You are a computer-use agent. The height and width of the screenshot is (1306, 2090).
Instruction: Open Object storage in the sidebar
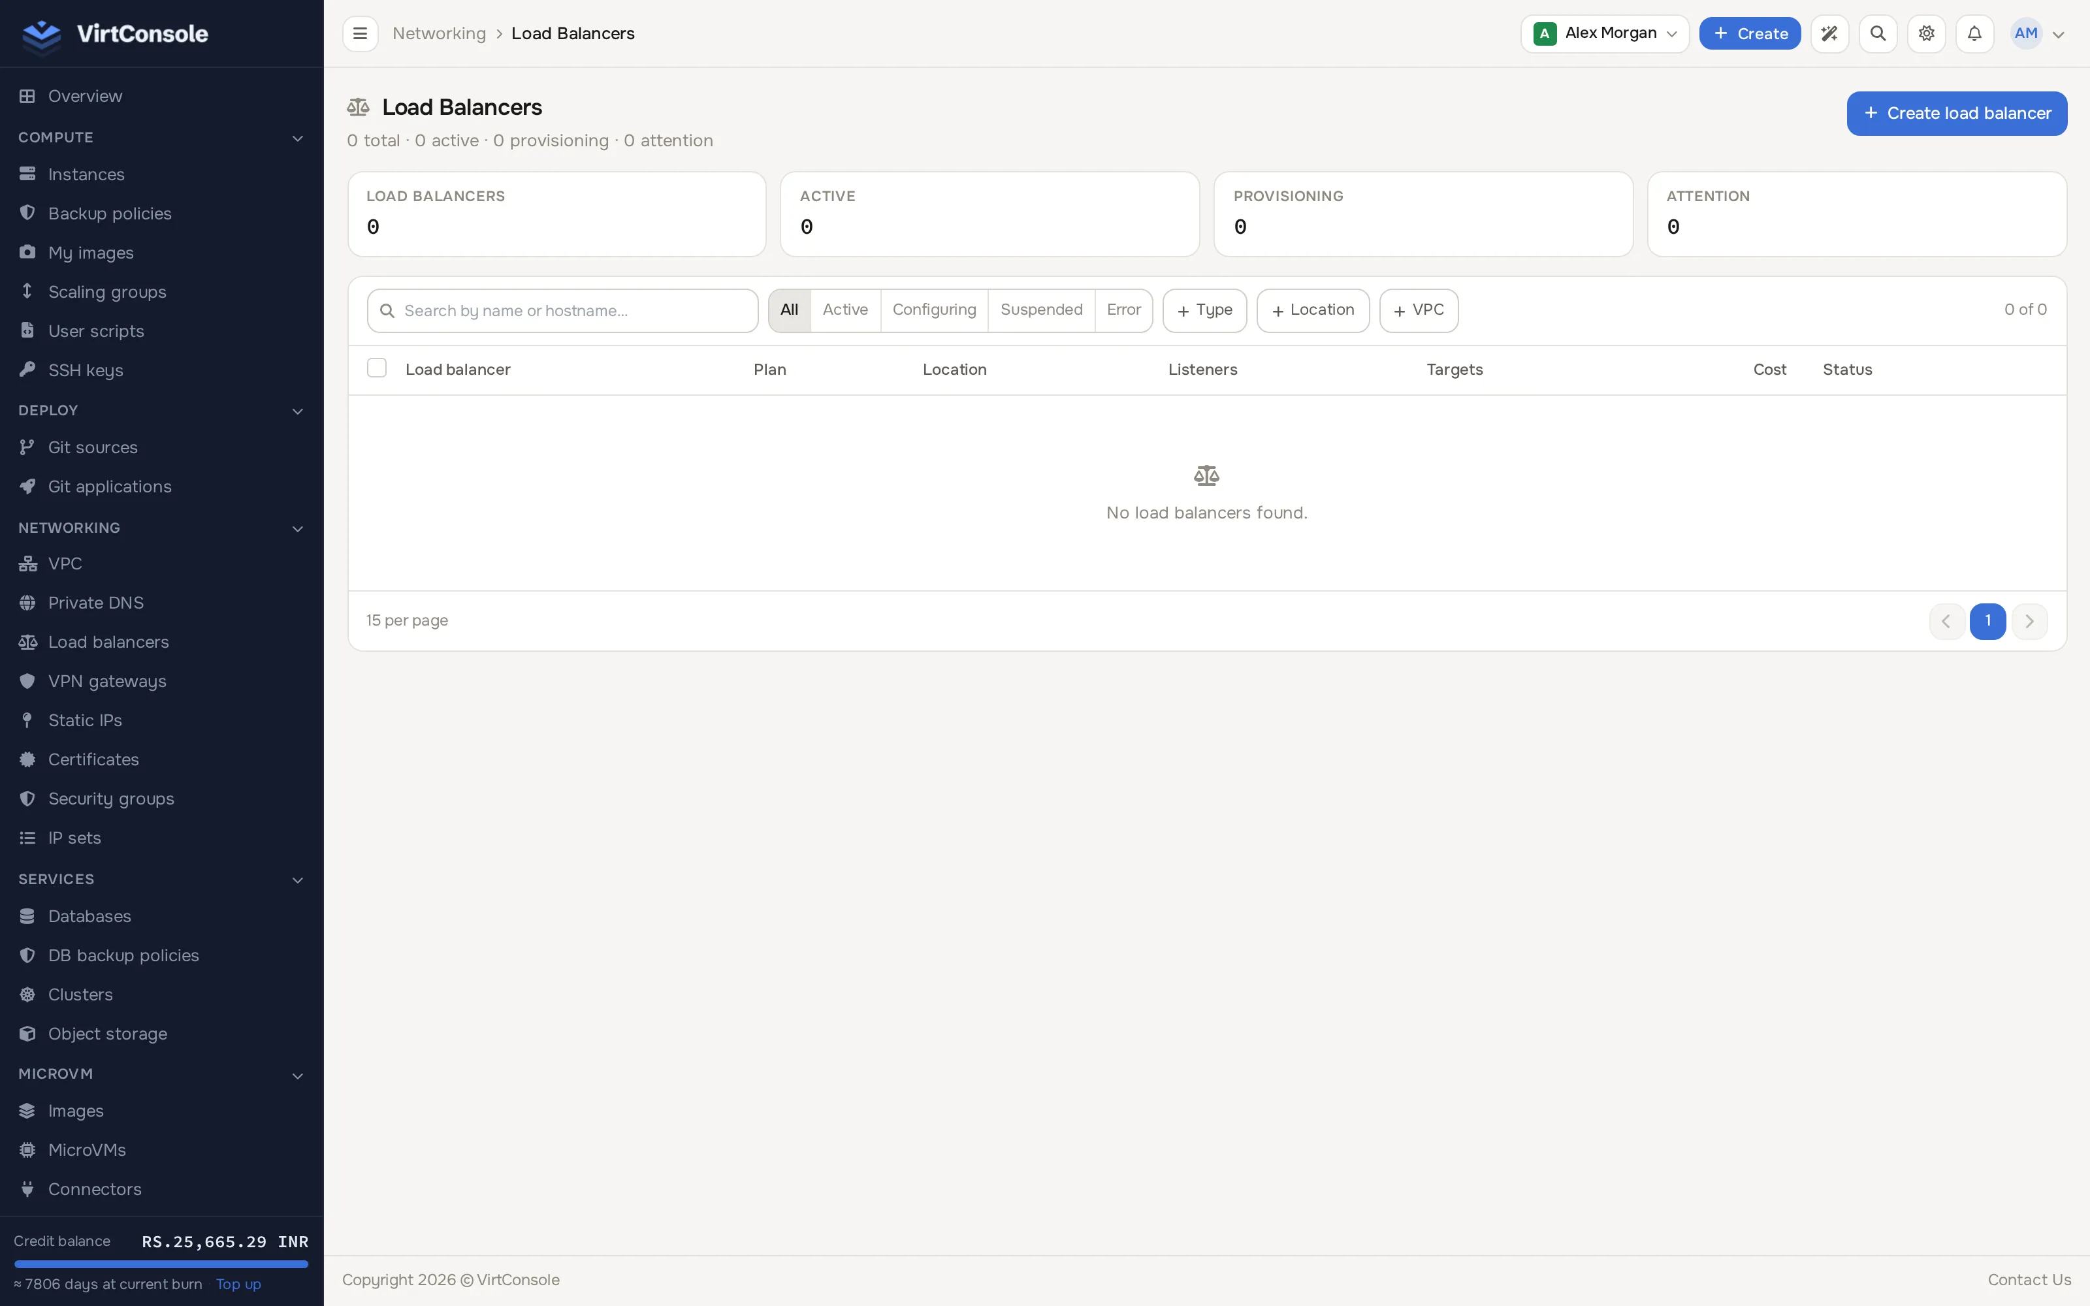point(161,1034)
